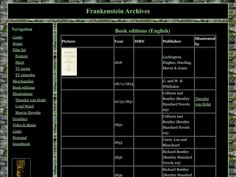Screen dimensions: 236x177
Task: Open the TV episodes link
Action: click(25, 75)
